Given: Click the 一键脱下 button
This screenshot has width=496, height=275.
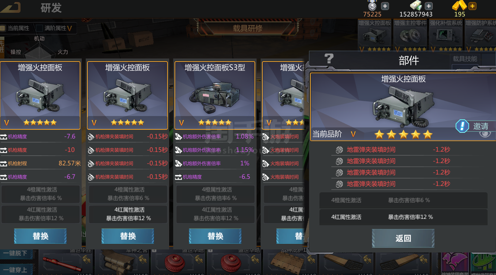Looking at the screenshot, I should point(16,253).
